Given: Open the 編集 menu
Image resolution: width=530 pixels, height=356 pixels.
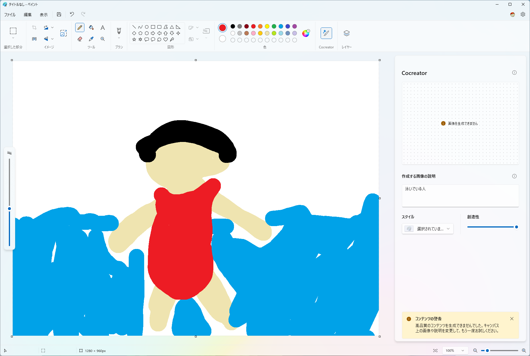Looking at the screenshot, I should pos(28,15).
